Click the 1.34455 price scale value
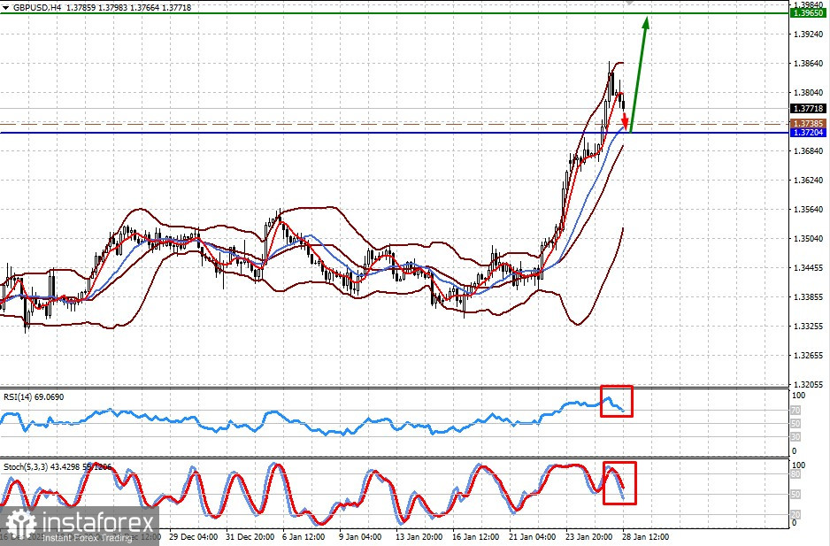This screenshot has height=546, width=830. 808,268
